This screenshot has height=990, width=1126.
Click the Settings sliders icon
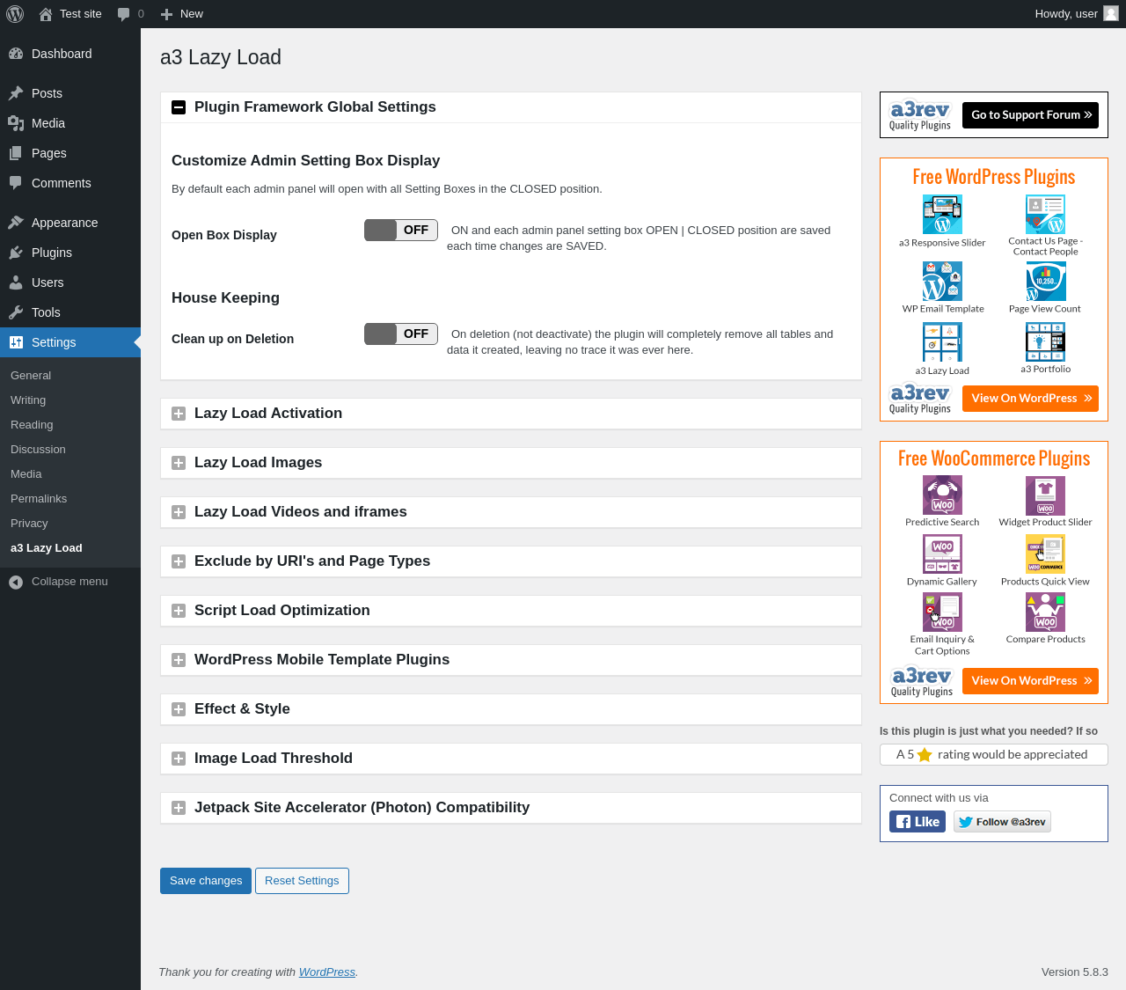pos(16,342)
